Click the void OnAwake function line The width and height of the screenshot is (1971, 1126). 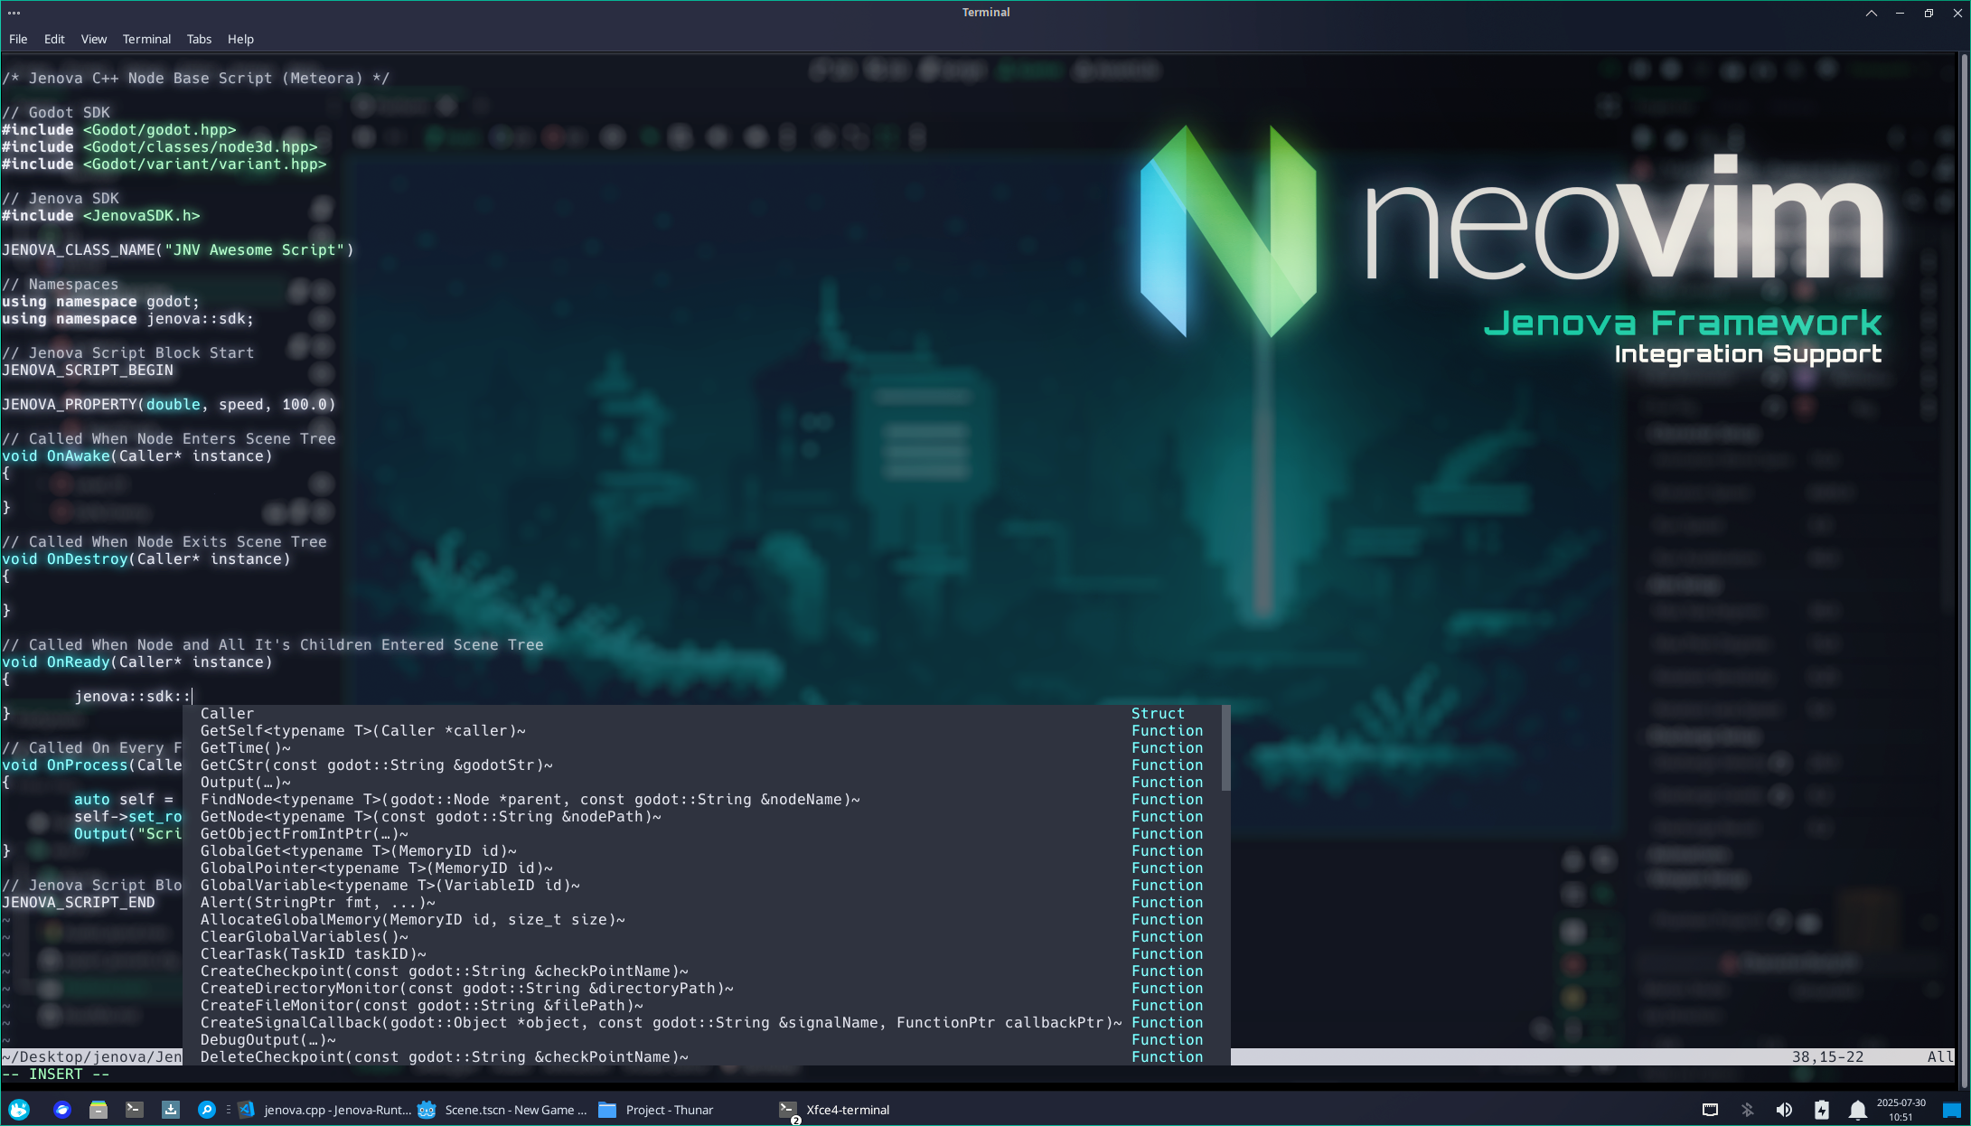coord(137,455)
